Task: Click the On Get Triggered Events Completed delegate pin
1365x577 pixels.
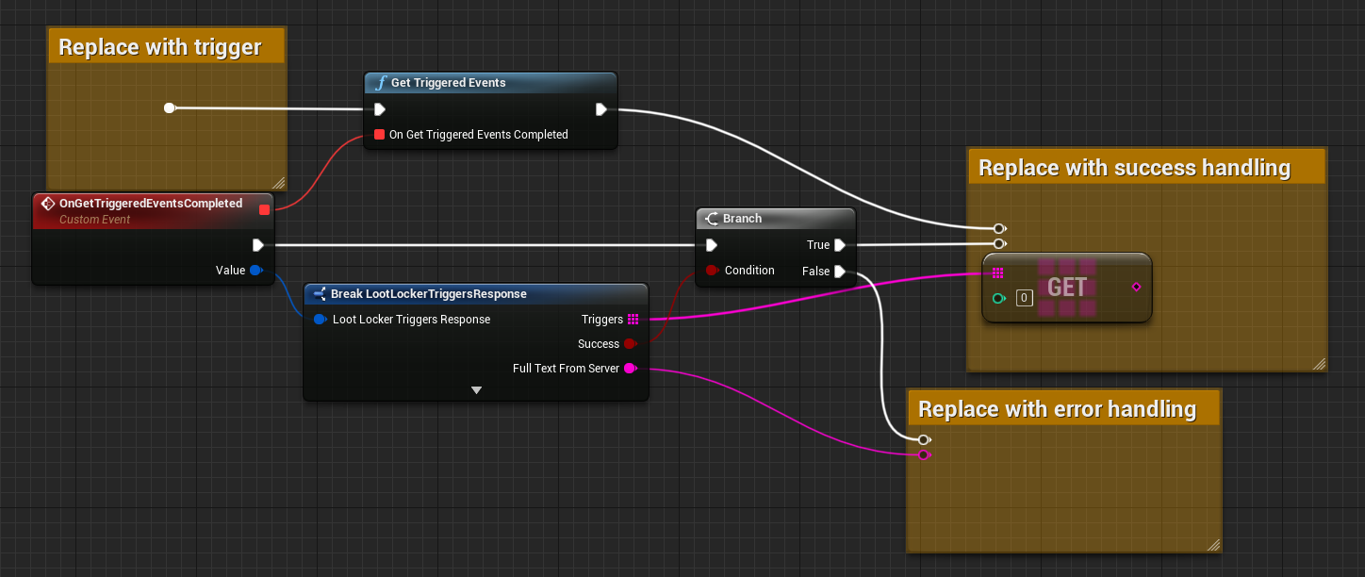Action: pos(379,135)
